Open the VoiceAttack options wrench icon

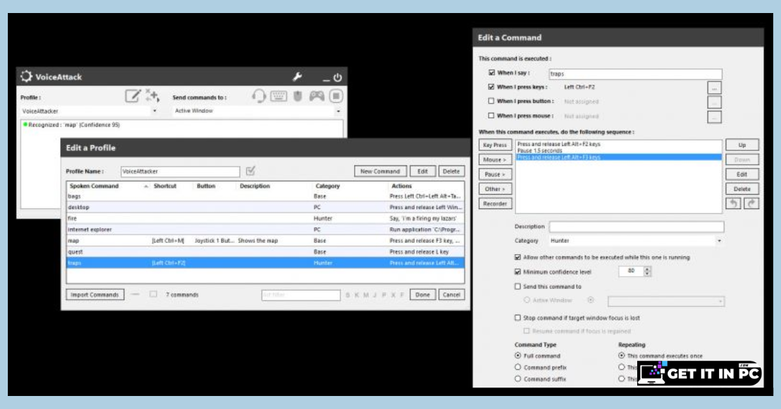(x=297, y=77)
